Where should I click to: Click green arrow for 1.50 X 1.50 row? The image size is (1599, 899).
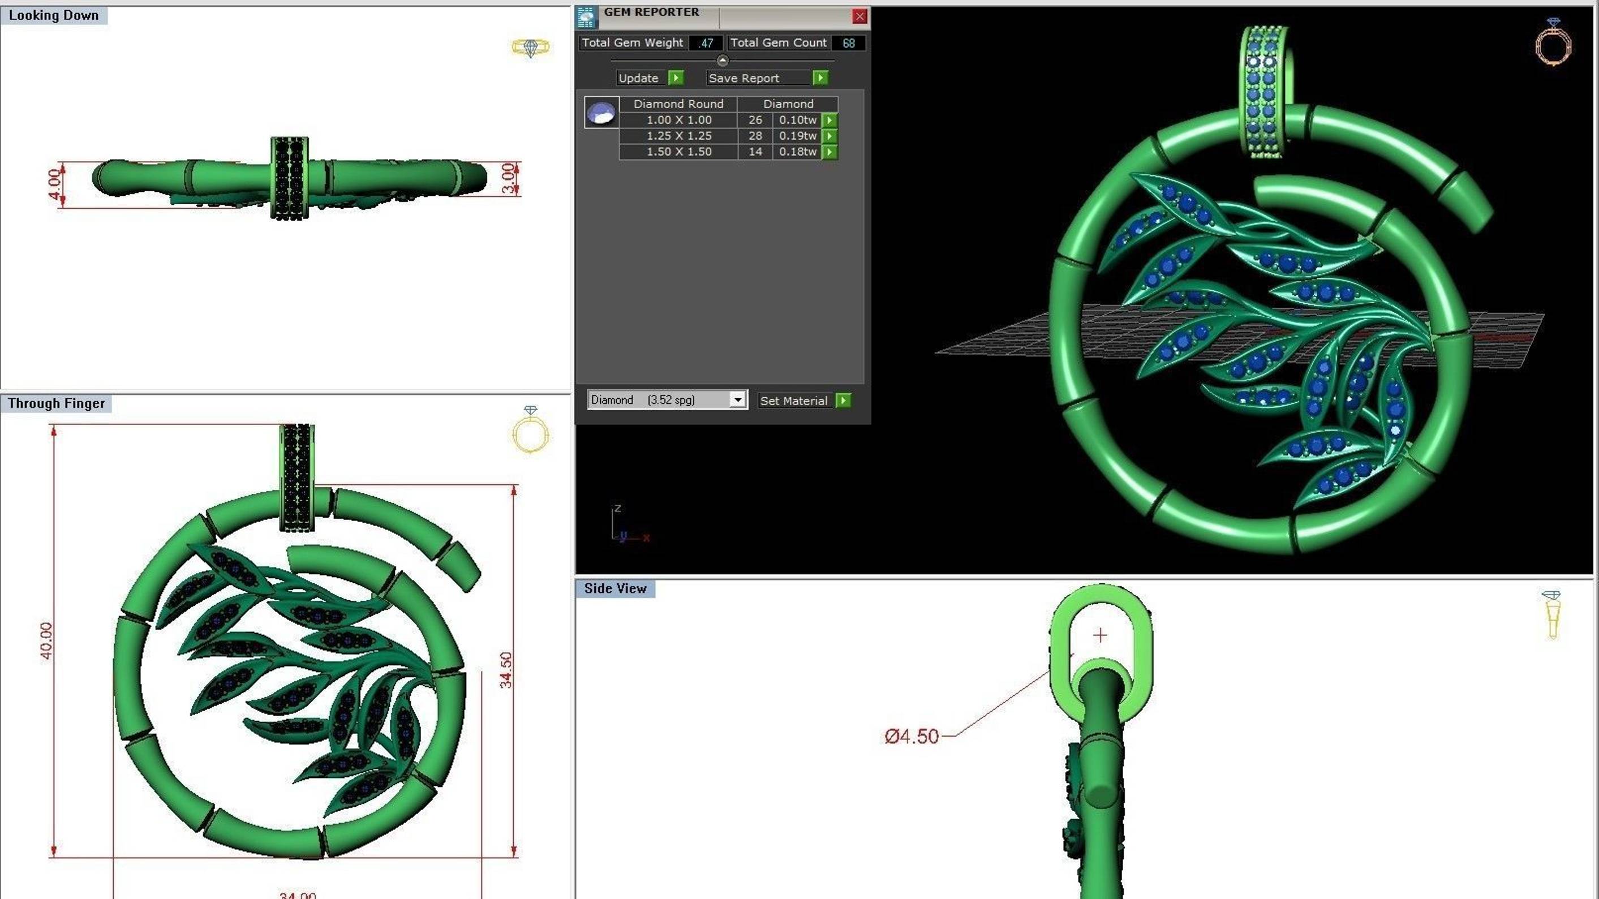(x=829, y=152)
